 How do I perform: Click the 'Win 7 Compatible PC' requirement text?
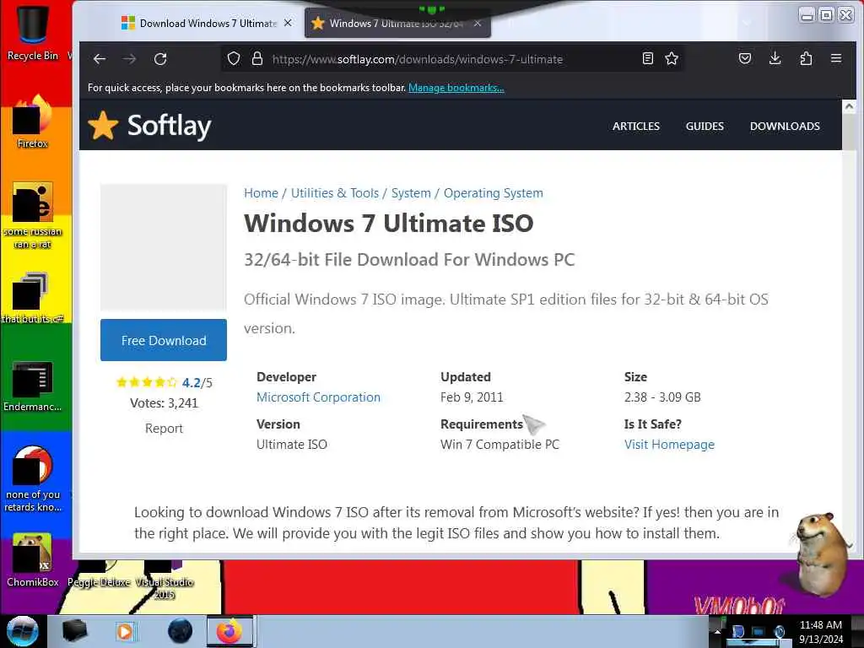pyautogui.click(x=499, y=444)
